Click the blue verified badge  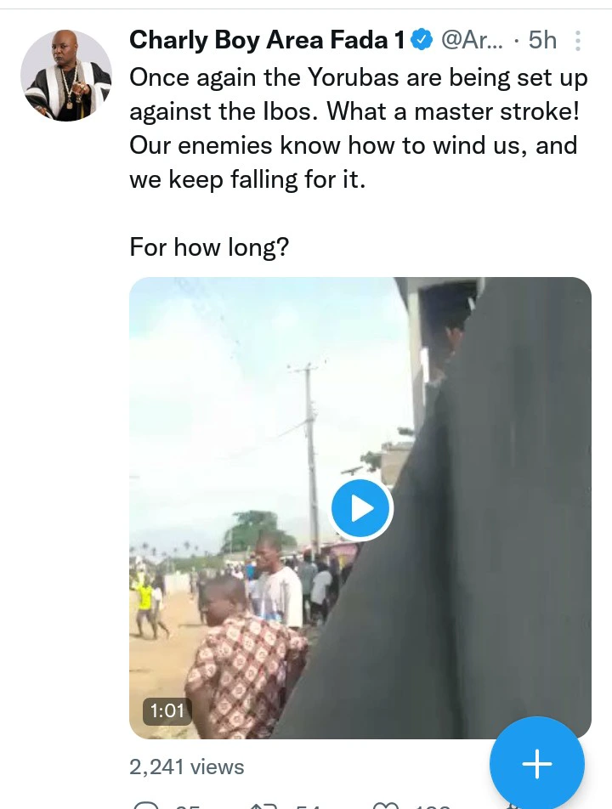(422, 39)
